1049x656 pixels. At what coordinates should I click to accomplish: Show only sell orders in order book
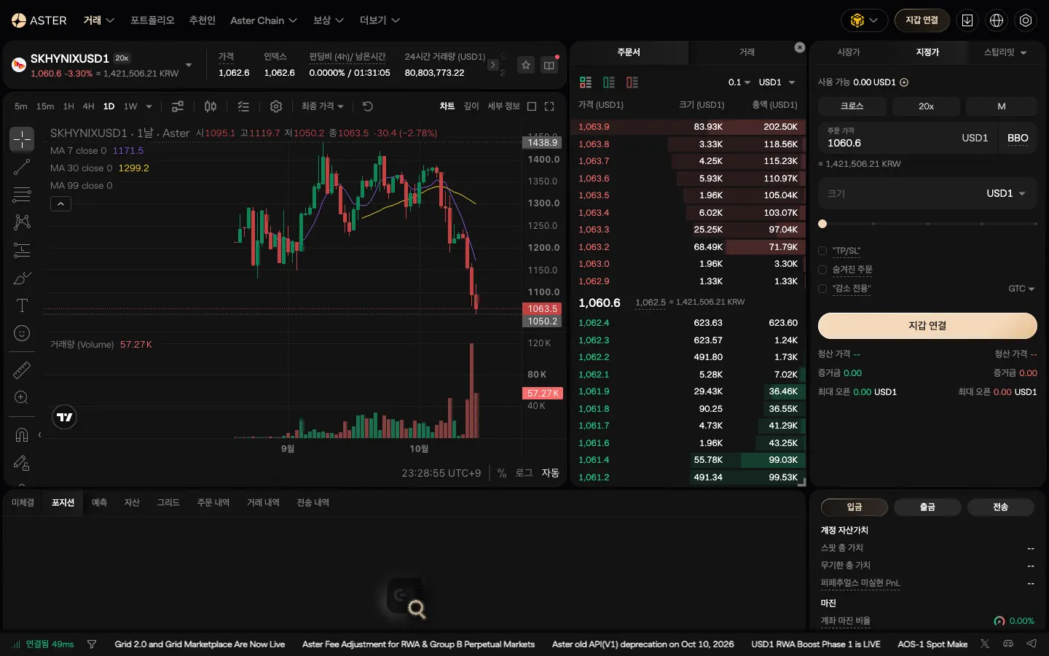click(x=632, y=82)
